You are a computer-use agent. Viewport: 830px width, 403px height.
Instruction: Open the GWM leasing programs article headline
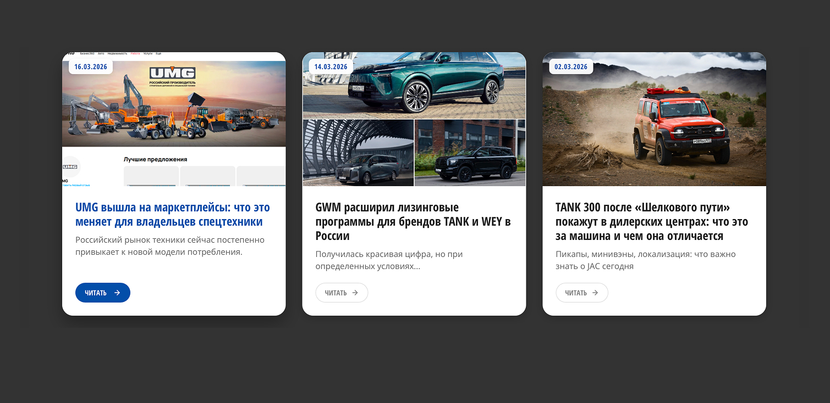point(414,222)
